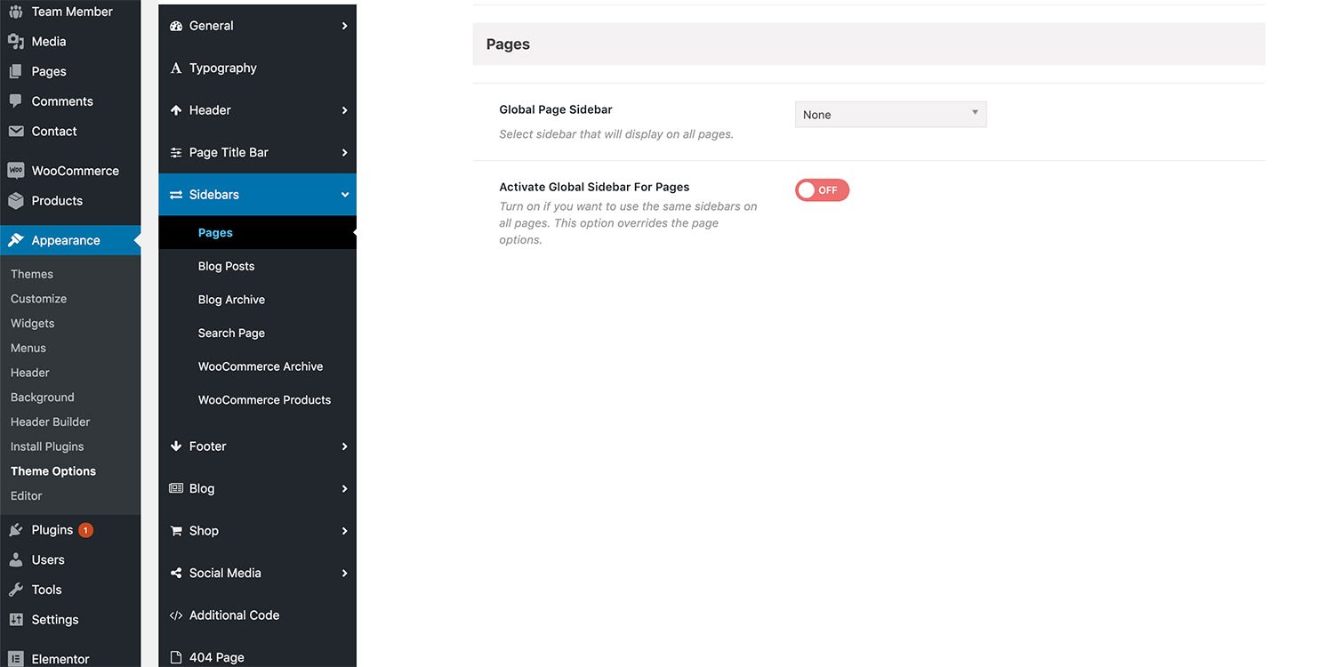
Task: Click the Elementor icon in admin menu
Action: point(16,659)
